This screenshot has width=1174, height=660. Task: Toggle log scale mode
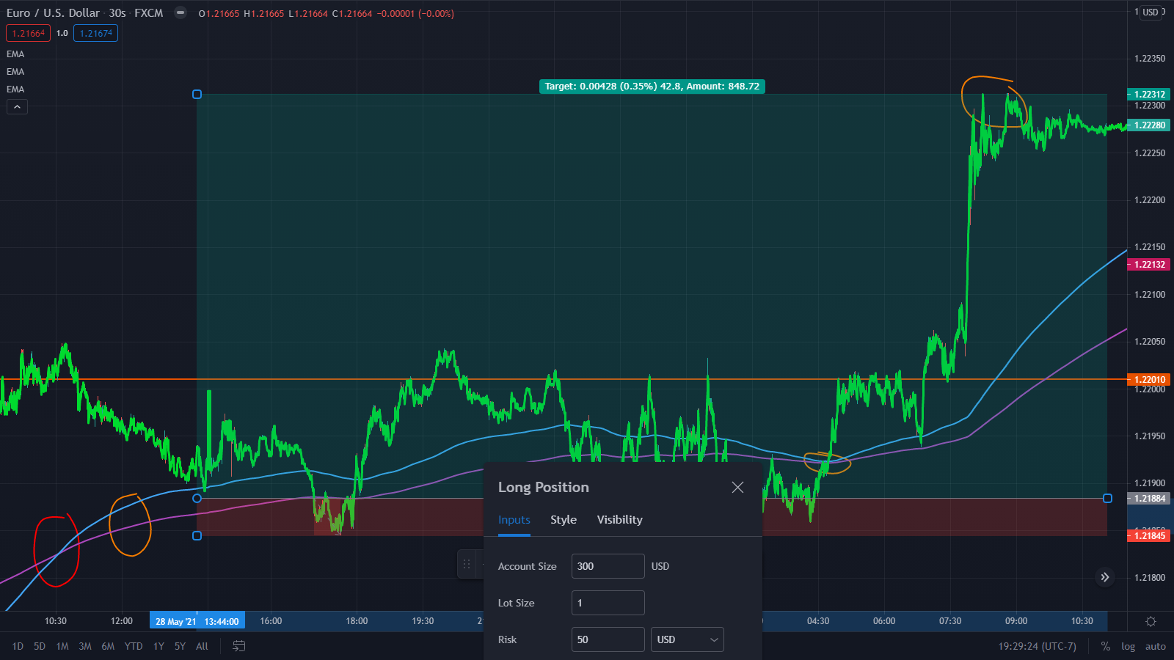pos(1128,646)
